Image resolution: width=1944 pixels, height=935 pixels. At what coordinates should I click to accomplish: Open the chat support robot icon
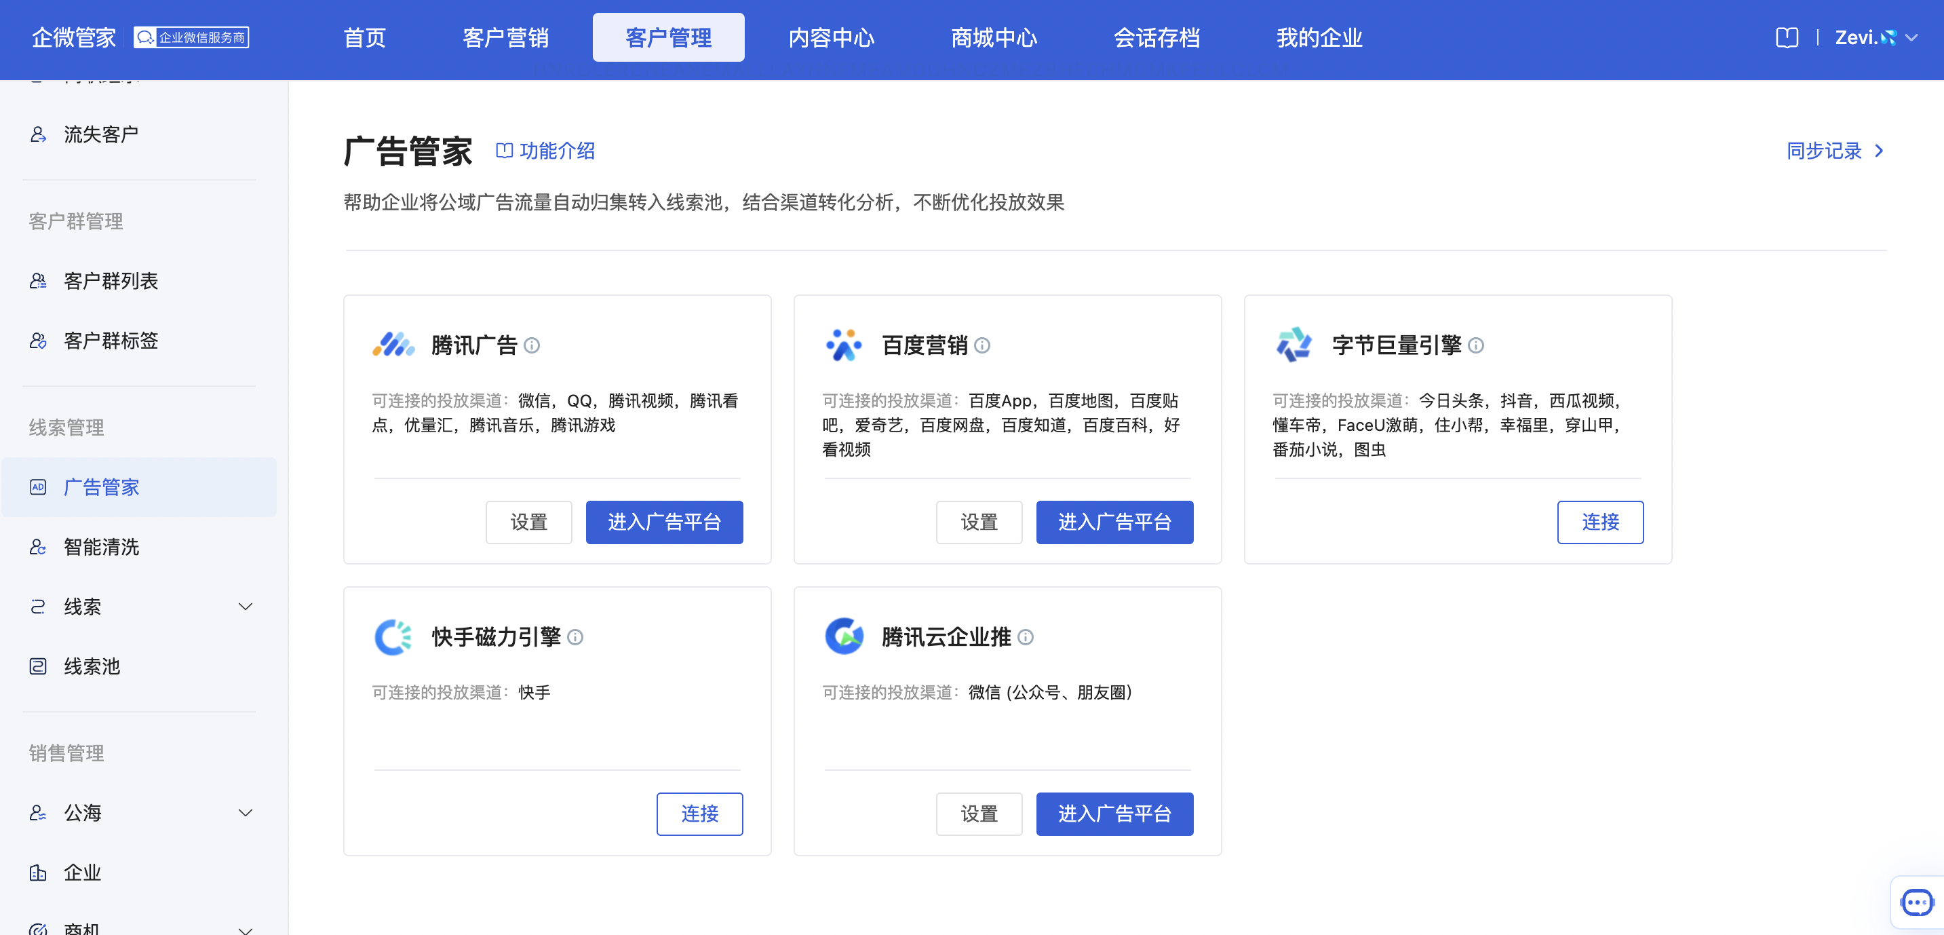click(x=1917, y=902)
